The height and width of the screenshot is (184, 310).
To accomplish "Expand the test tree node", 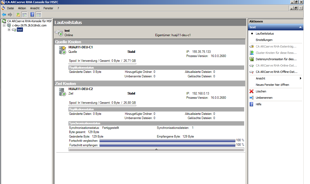I will coord(9,30).
